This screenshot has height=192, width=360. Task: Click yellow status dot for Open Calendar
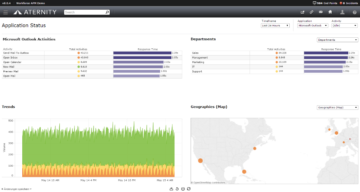point(79,62)
